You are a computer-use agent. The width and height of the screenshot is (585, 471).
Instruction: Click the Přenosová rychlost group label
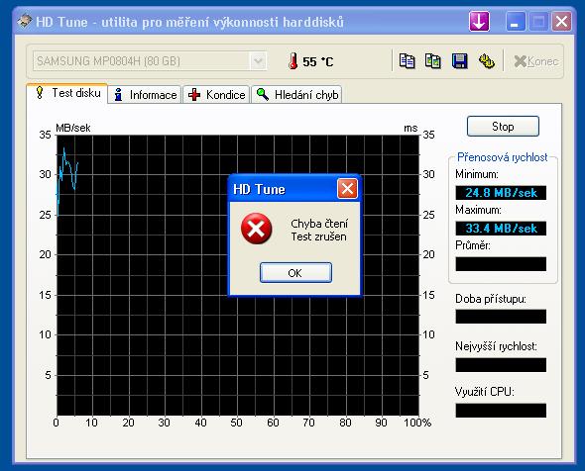pyautogui.click(x=502, y=157)
